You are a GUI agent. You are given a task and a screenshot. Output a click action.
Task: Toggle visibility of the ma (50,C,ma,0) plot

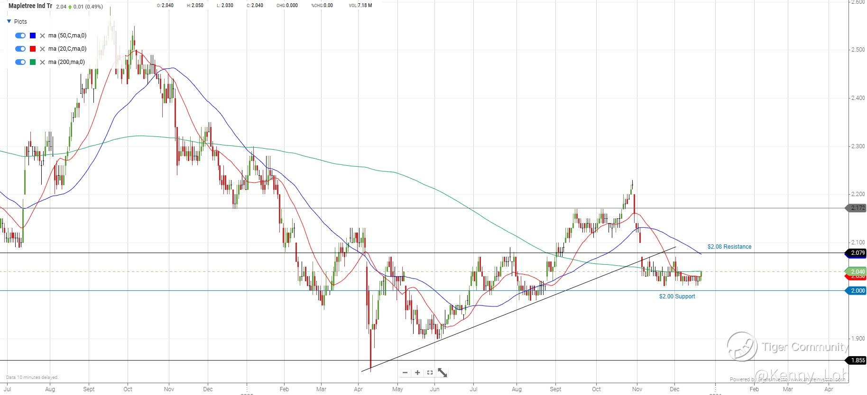[20, 36]
